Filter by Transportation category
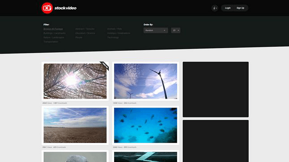Screen dimensions: 289x162 click(51, 42)
